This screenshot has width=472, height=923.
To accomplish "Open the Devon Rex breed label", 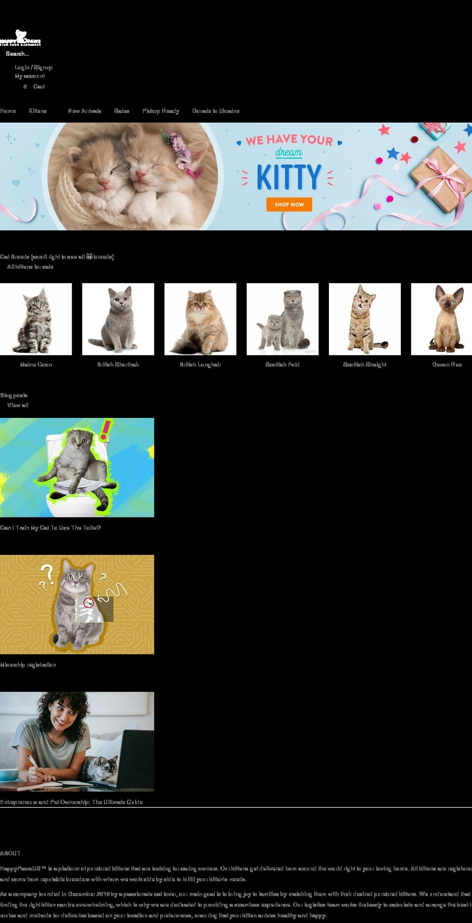I will pos(447,365).
